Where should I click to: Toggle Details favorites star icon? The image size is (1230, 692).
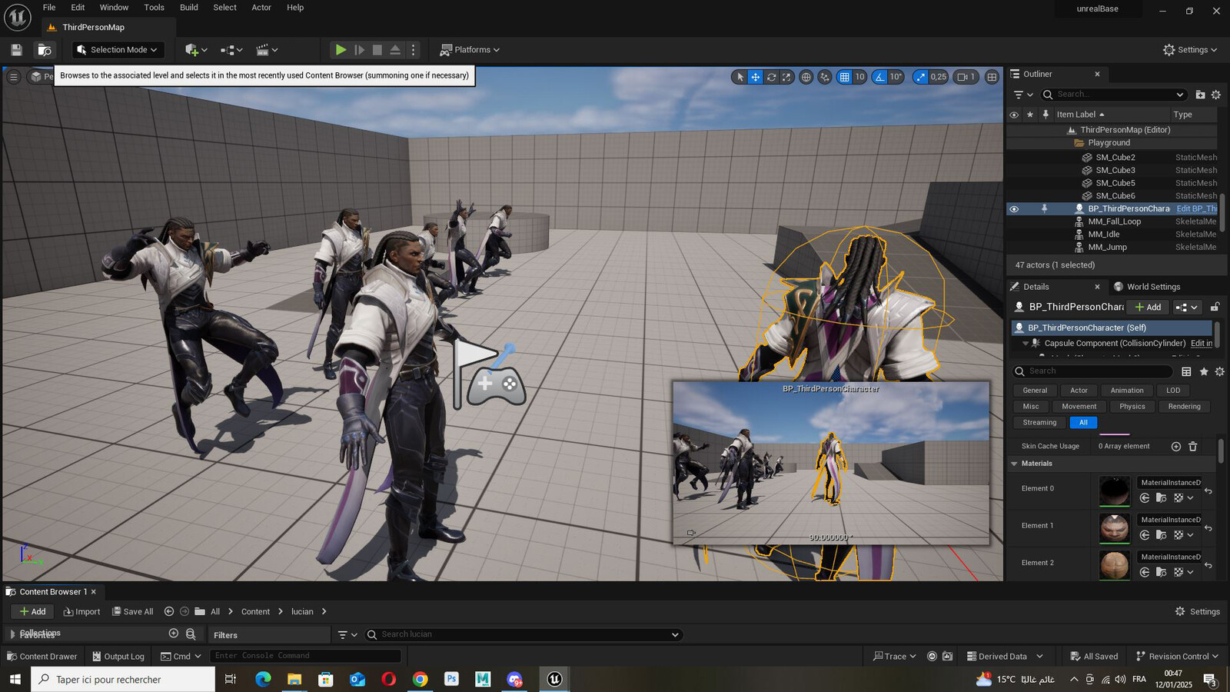coord(1204,372)
